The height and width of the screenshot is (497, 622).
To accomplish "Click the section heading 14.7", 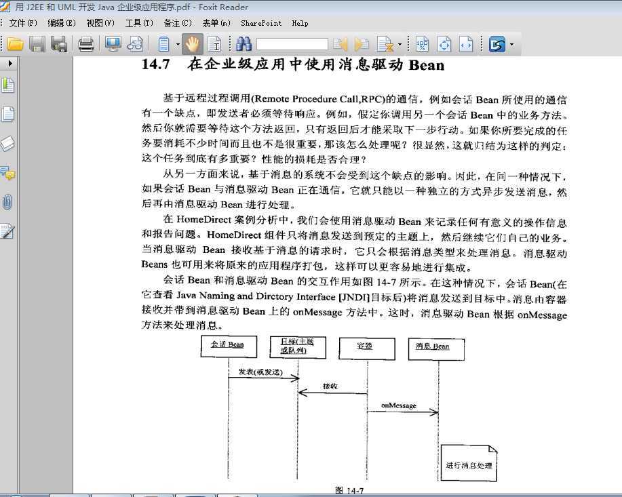I will click(293, 64).
